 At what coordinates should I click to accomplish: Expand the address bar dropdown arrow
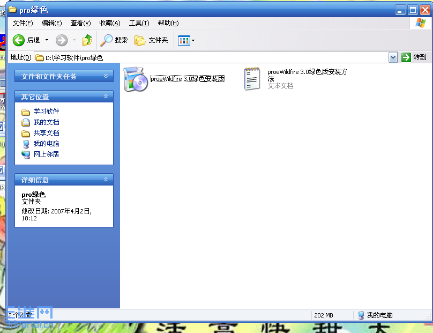393,57
